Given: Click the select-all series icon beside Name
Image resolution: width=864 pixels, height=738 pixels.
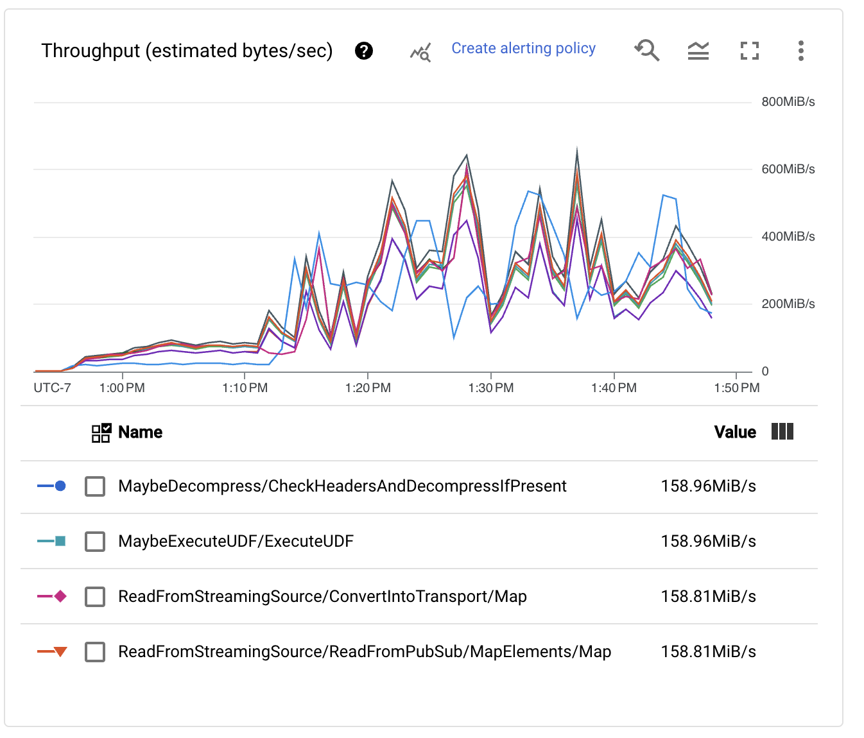Looking at the screenshot, I should click(101, 433).
